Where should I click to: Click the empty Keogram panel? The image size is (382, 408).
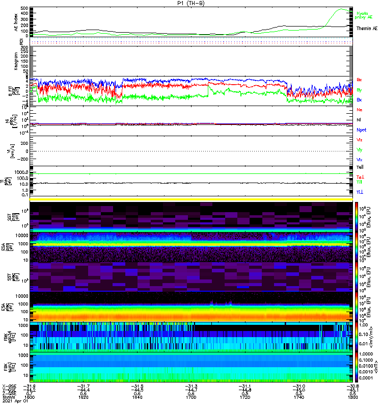coord(191,61)
